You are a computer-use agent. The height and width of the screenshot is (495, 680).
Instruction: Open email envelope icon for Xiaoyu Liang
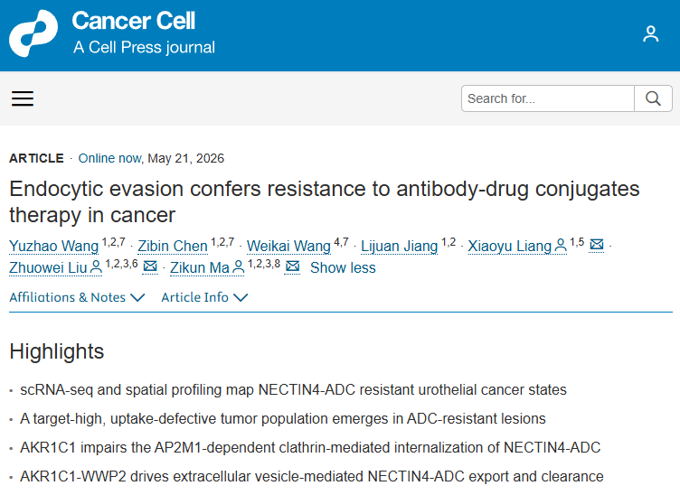(597, 245)
